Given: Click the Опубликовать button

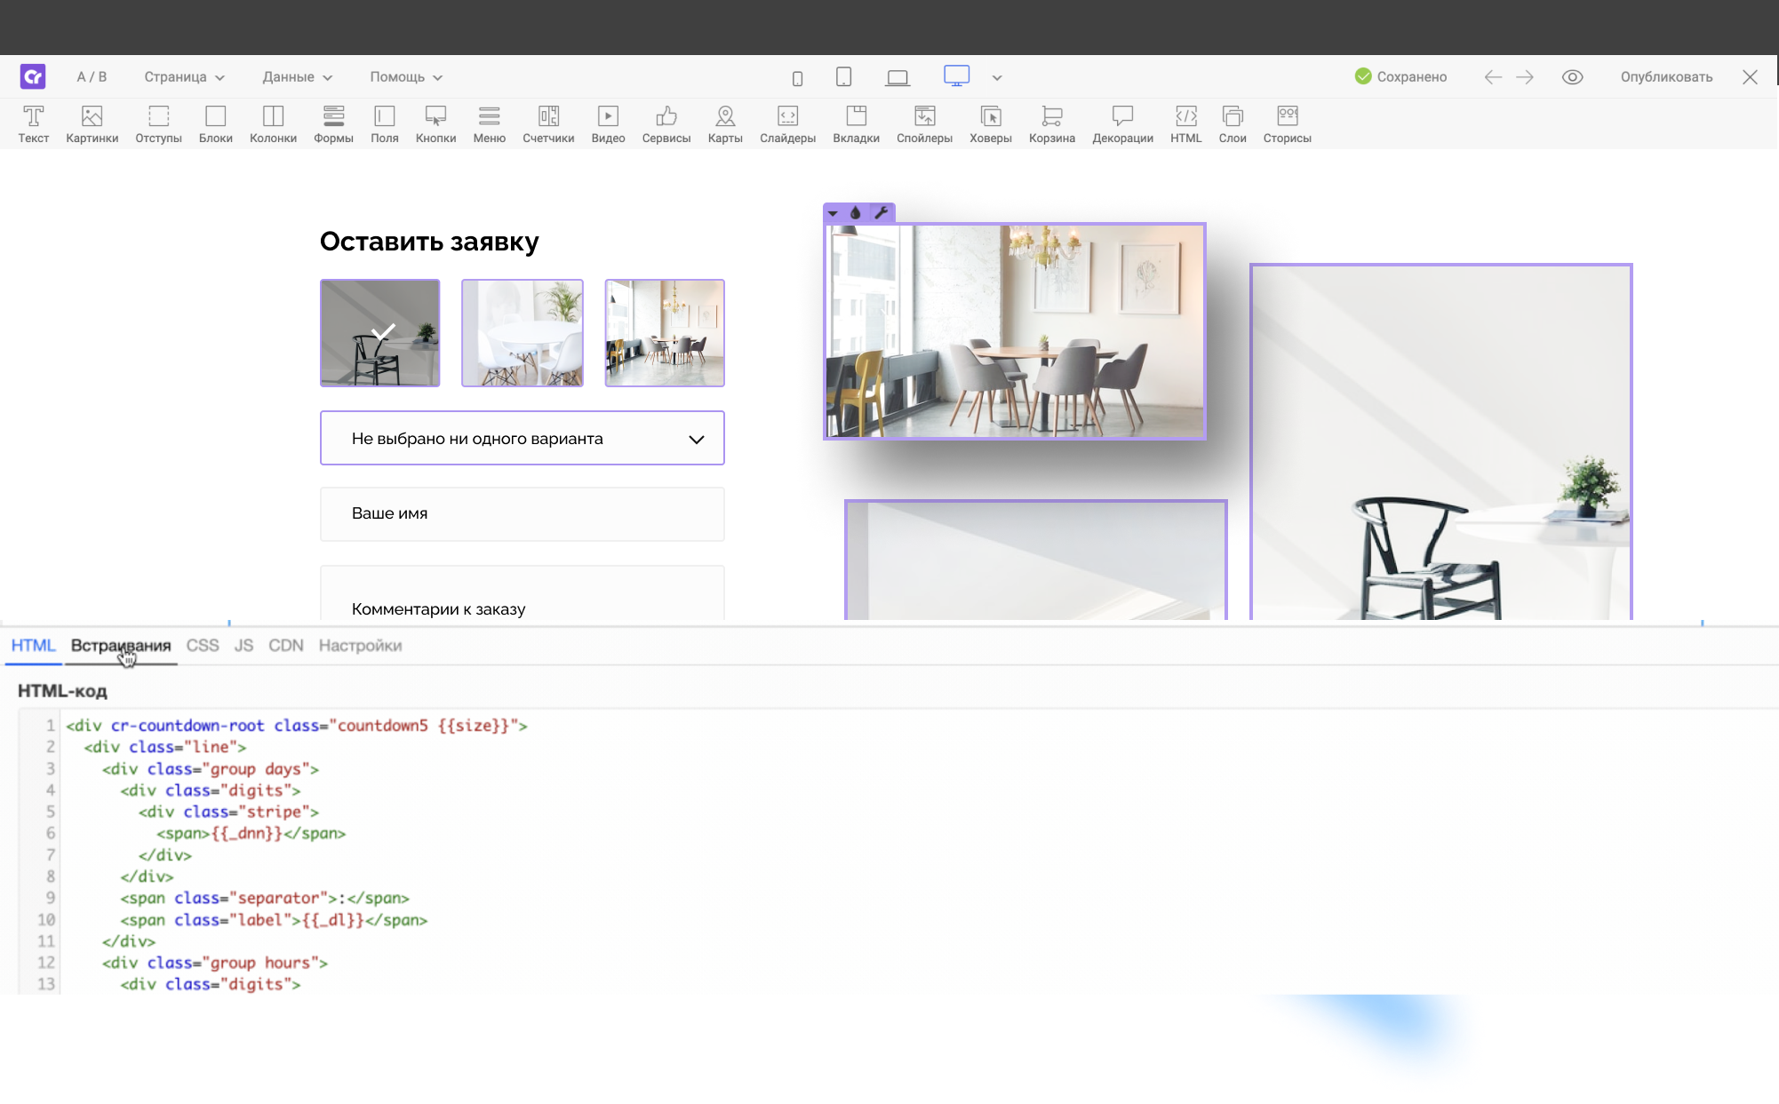Looking at the screenshot, I should point(1666,77).
